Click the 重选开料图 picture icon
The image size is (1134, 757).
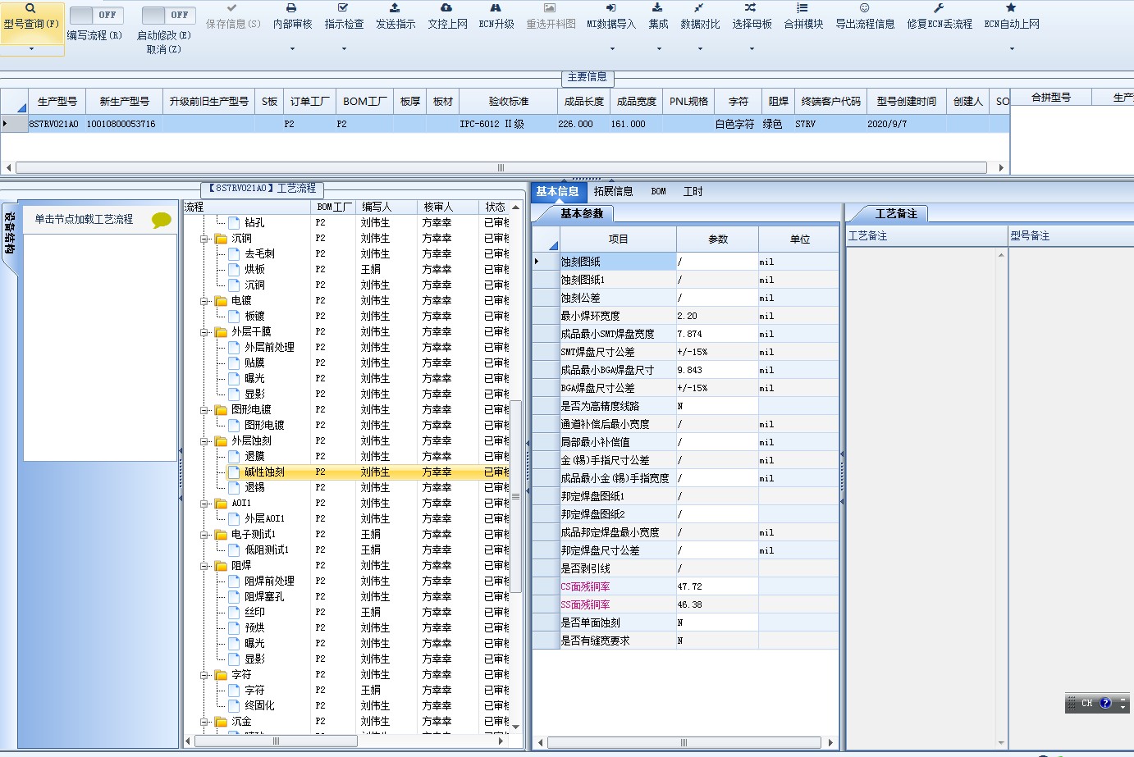click(x=550, y=8)
